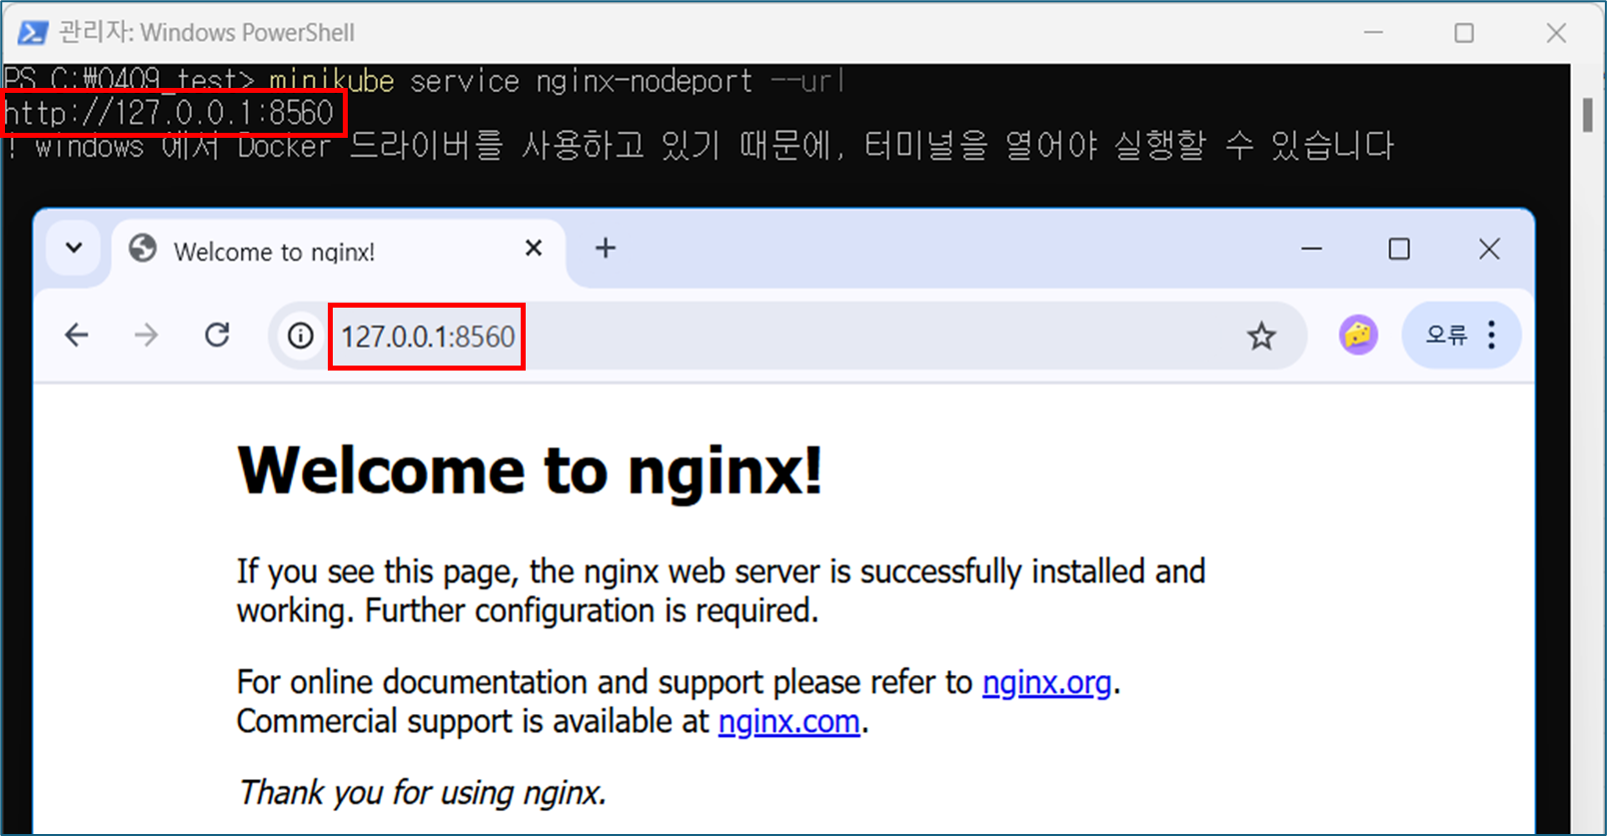Click the PowerShell vertical scrollbar thumb
The image size is (1607, 836).
coord(1588,114)
